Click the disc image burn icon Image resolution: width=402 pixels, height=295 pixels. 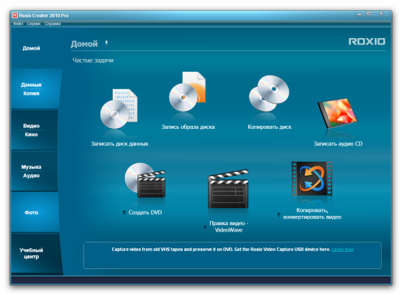188,91
